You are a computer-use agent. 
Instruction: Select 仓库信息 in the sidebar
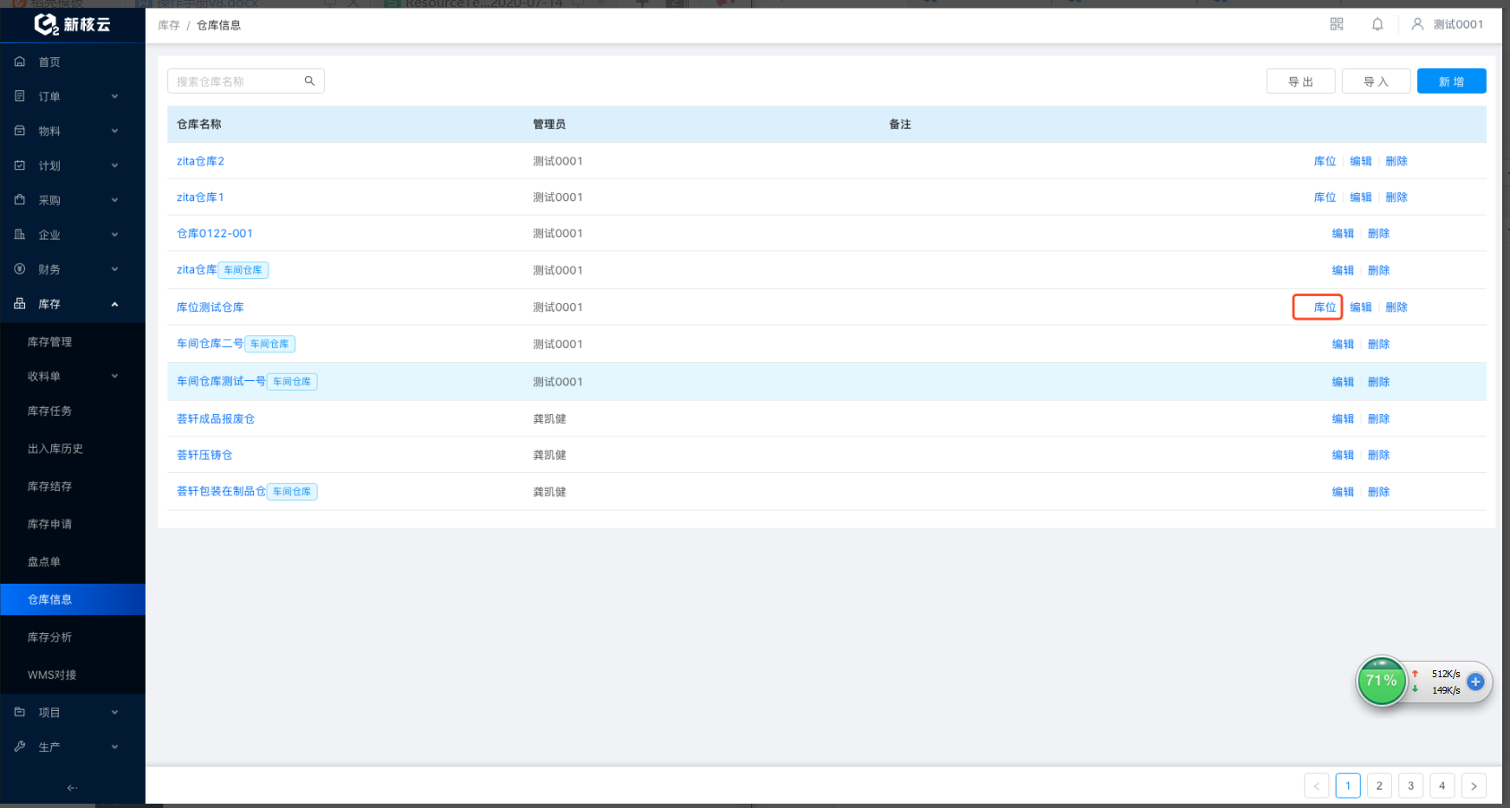tap(73, 599)
